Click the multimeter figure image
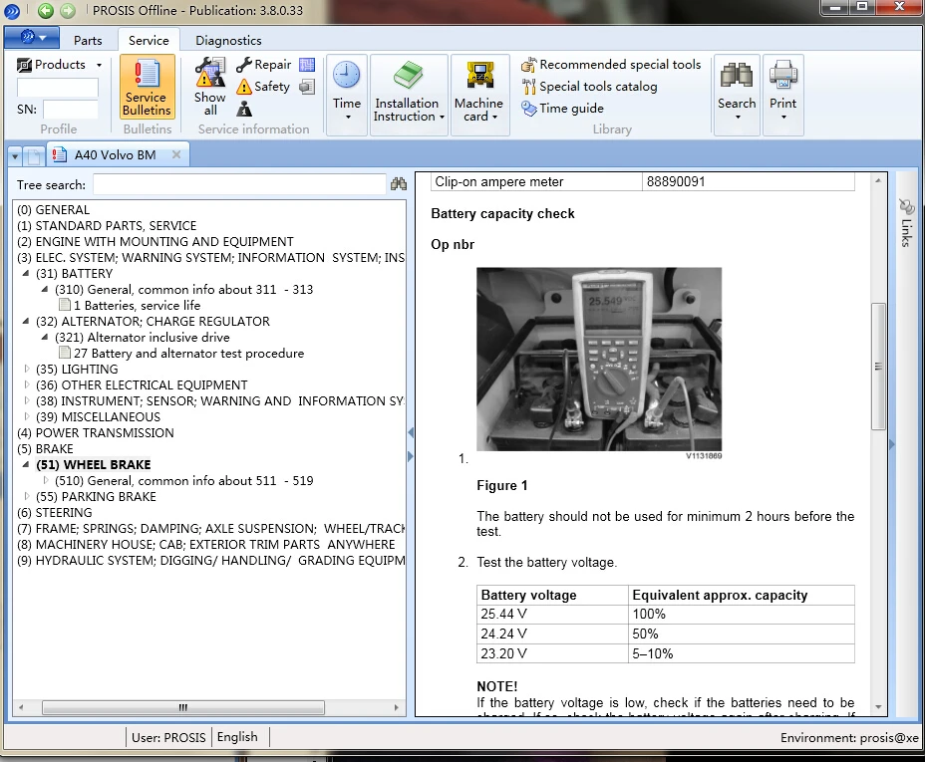The image size is (925, 762). click(599, 359)
